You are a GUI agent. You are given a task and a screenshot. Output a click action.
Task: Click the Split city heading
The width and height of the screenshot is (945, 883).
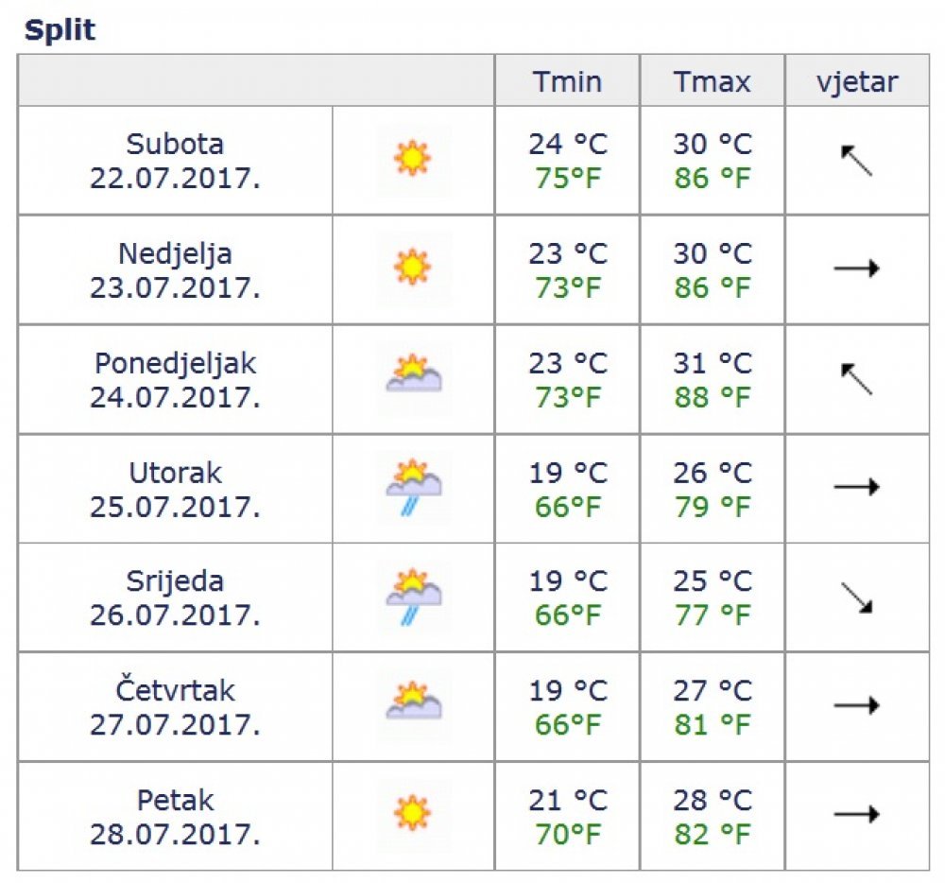tap(60, 29)
